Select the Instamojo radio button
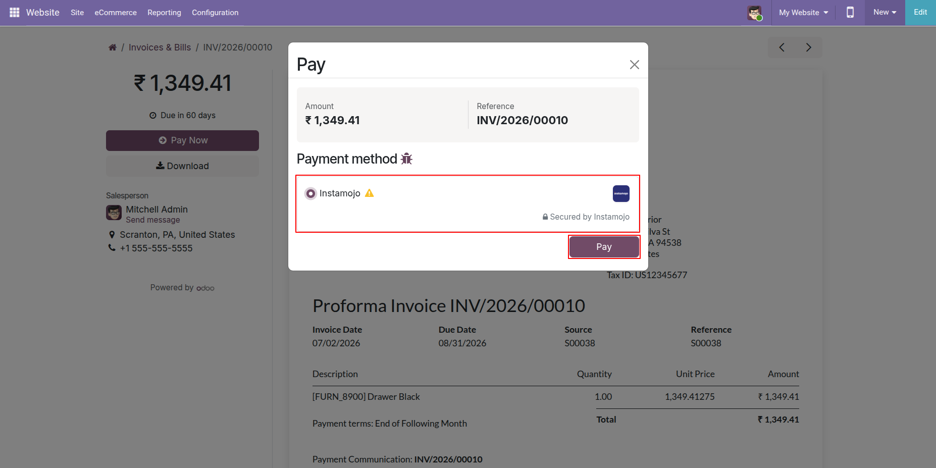Screen dimensions: 936x468 [x=311, y=193]
